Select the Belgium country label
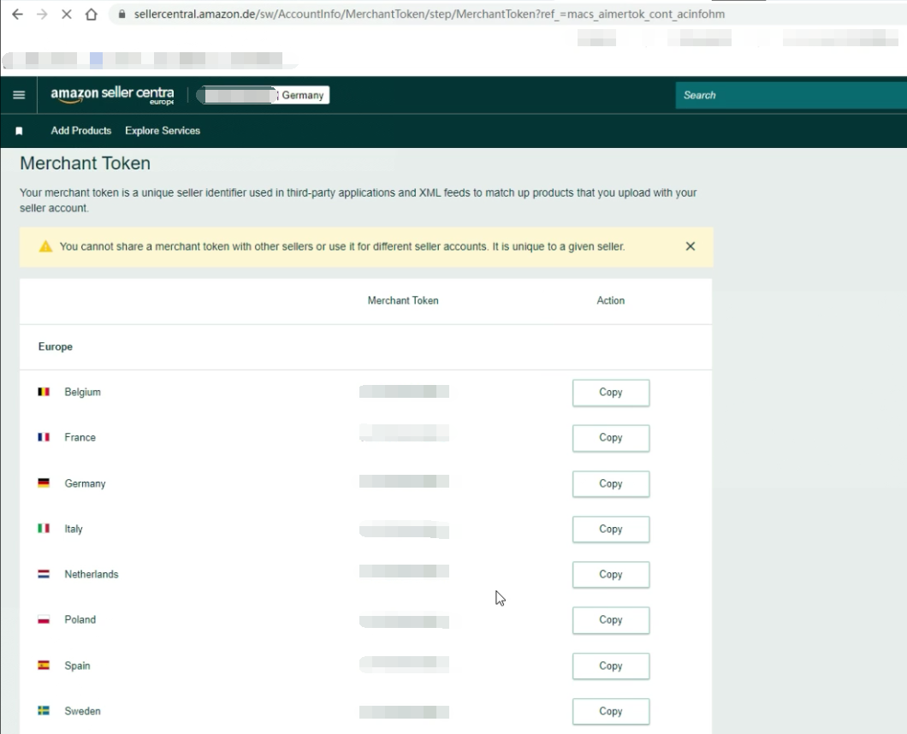The height and width of the screenshot is (734, 907). (x=83, y=392)
